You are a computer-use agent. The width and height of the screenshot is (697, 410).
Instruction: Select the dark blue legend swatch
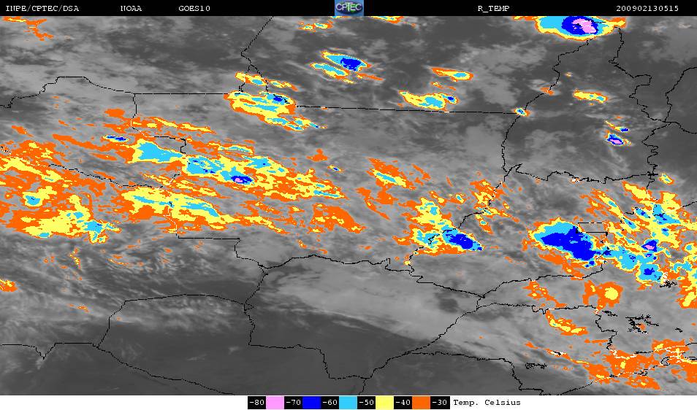point(312,403)
